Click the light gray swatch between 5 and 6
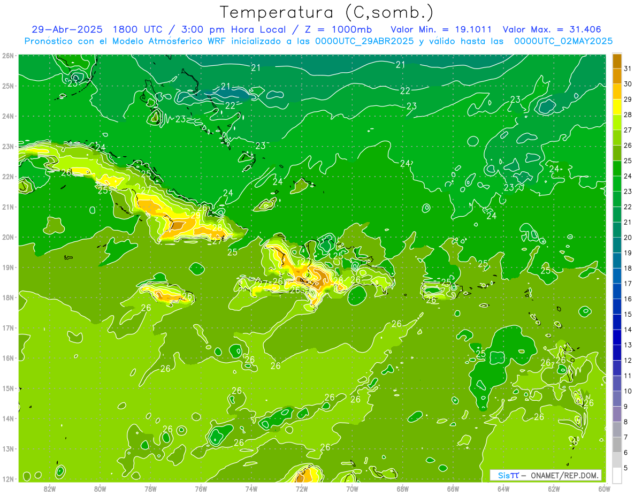Image resolution: width=642 pixels, height=496 pixels. [x=617, y=460]
